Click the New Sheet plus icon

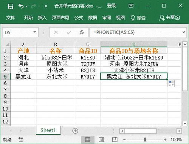tap(75, 131)
